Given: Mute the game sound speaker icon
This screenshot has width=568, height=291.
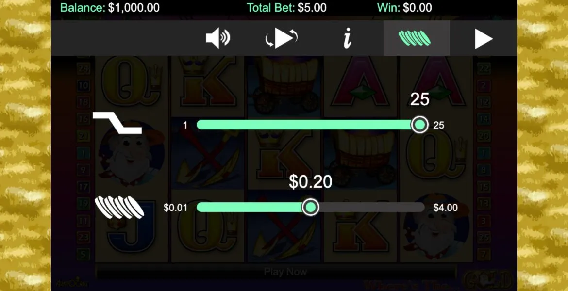Looking at the screenshot, I should click(x=217, y=38).
